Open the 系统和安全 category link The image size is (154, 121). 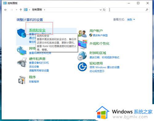pyautogui.click(x=37, y=30)
